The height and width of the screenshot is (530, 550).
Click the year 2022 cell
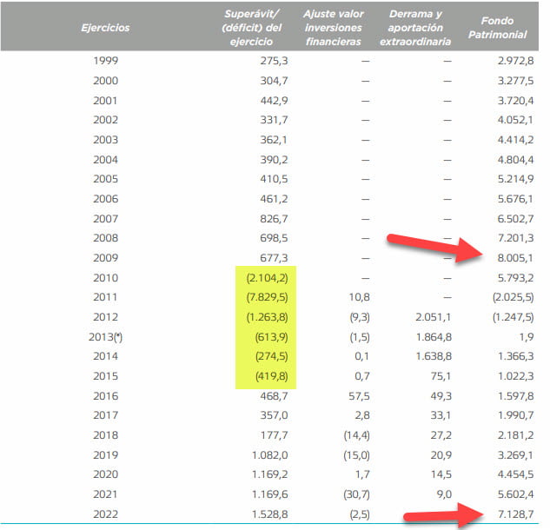tap(106, 514)
